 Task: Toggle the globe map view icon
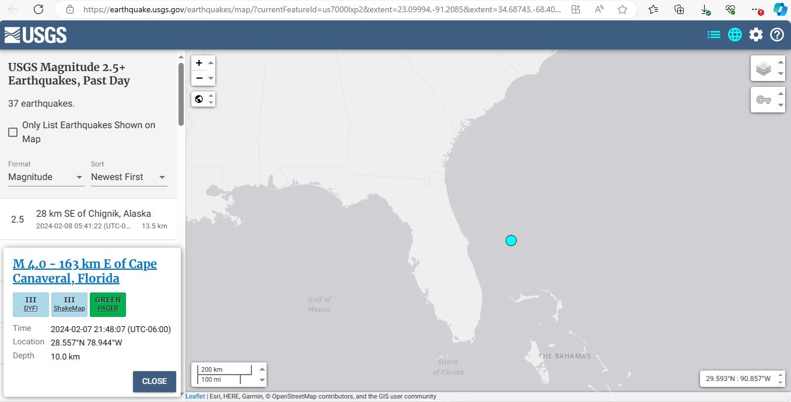pyautogui.click(x=735, y=35)
